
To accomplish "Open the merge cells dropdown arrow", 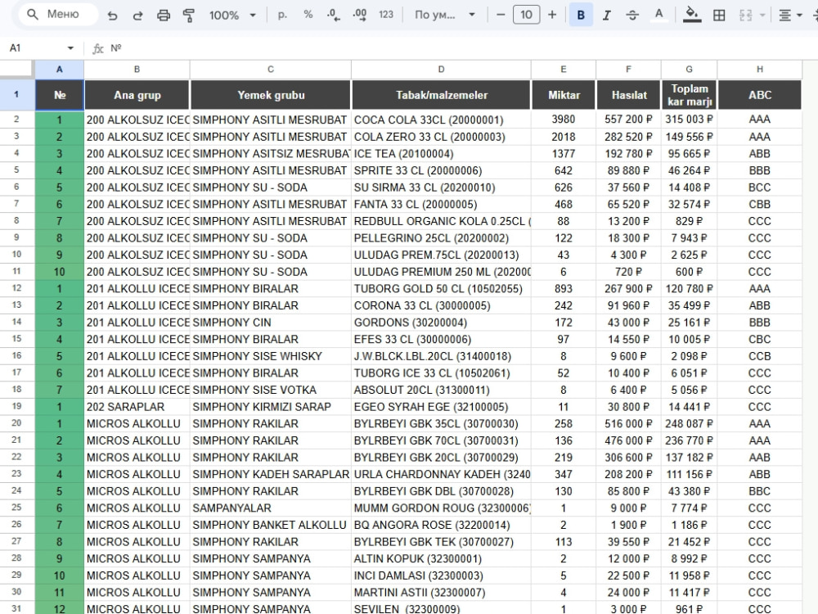I will (762, 15).
